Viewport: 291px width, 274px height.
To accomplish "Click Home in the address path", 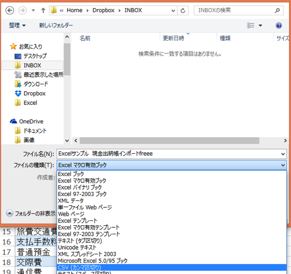I will 75,10.
